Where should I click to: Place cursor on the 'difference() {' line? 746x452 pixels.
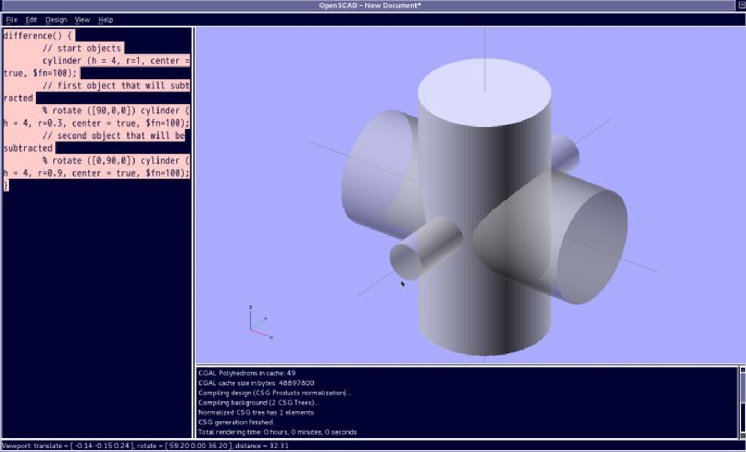(x=38, y=36)
